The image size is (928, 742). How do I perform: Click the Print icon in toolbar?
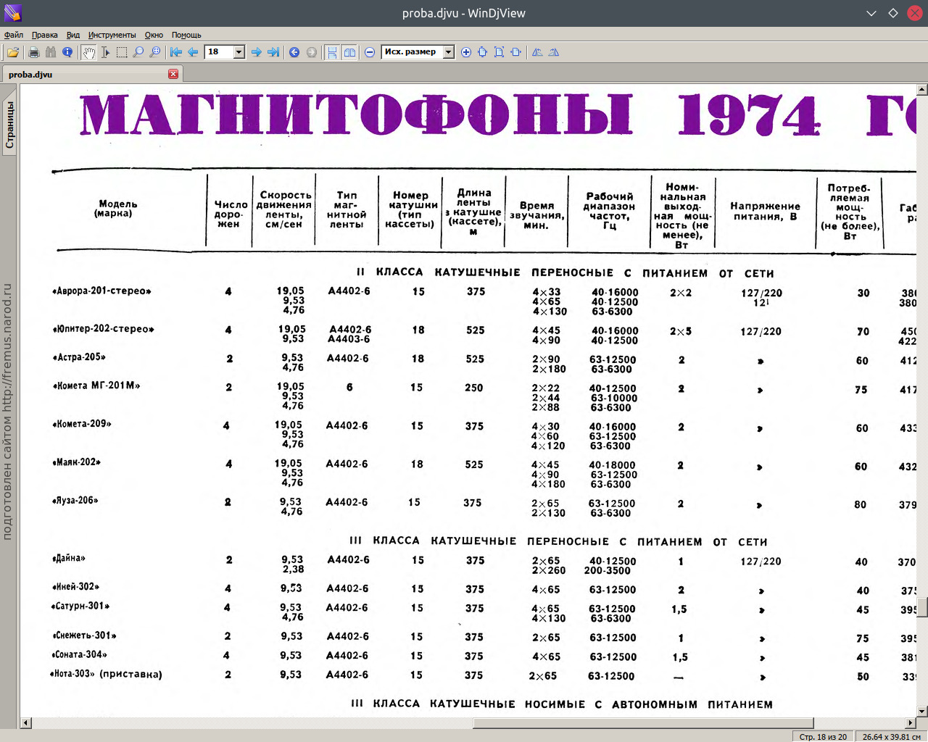point(33,52)
